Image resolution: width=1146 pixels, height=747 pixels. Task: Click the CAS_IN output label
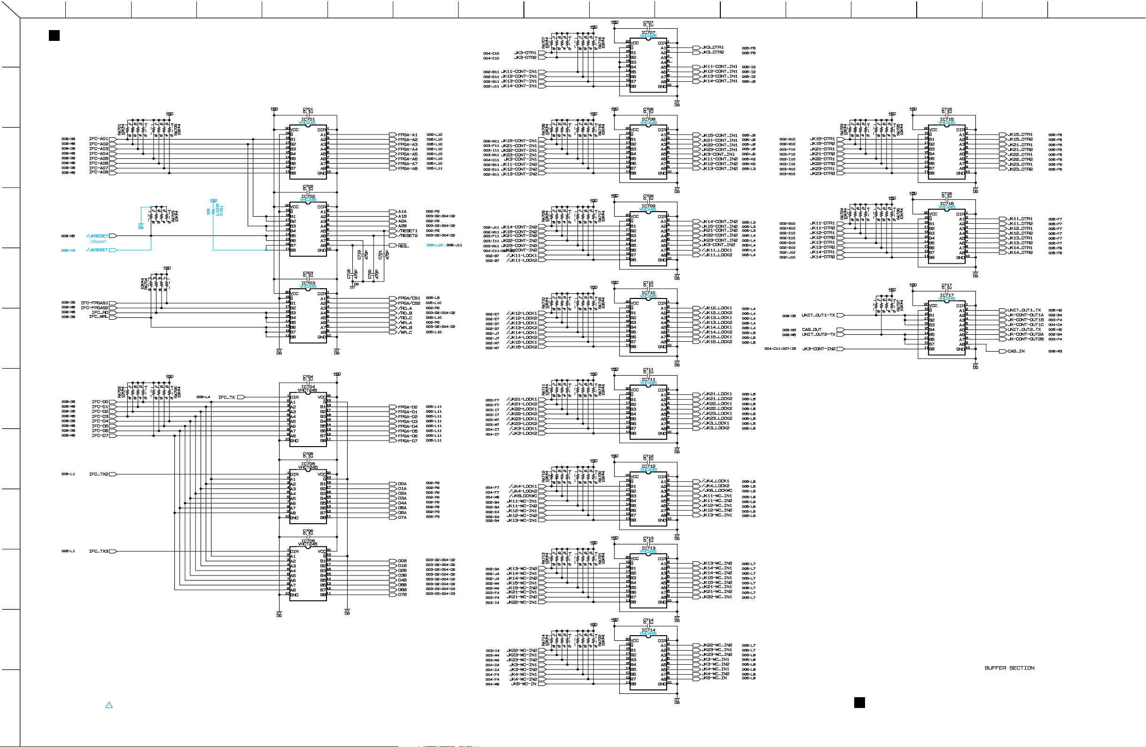tap(1016, 351)
